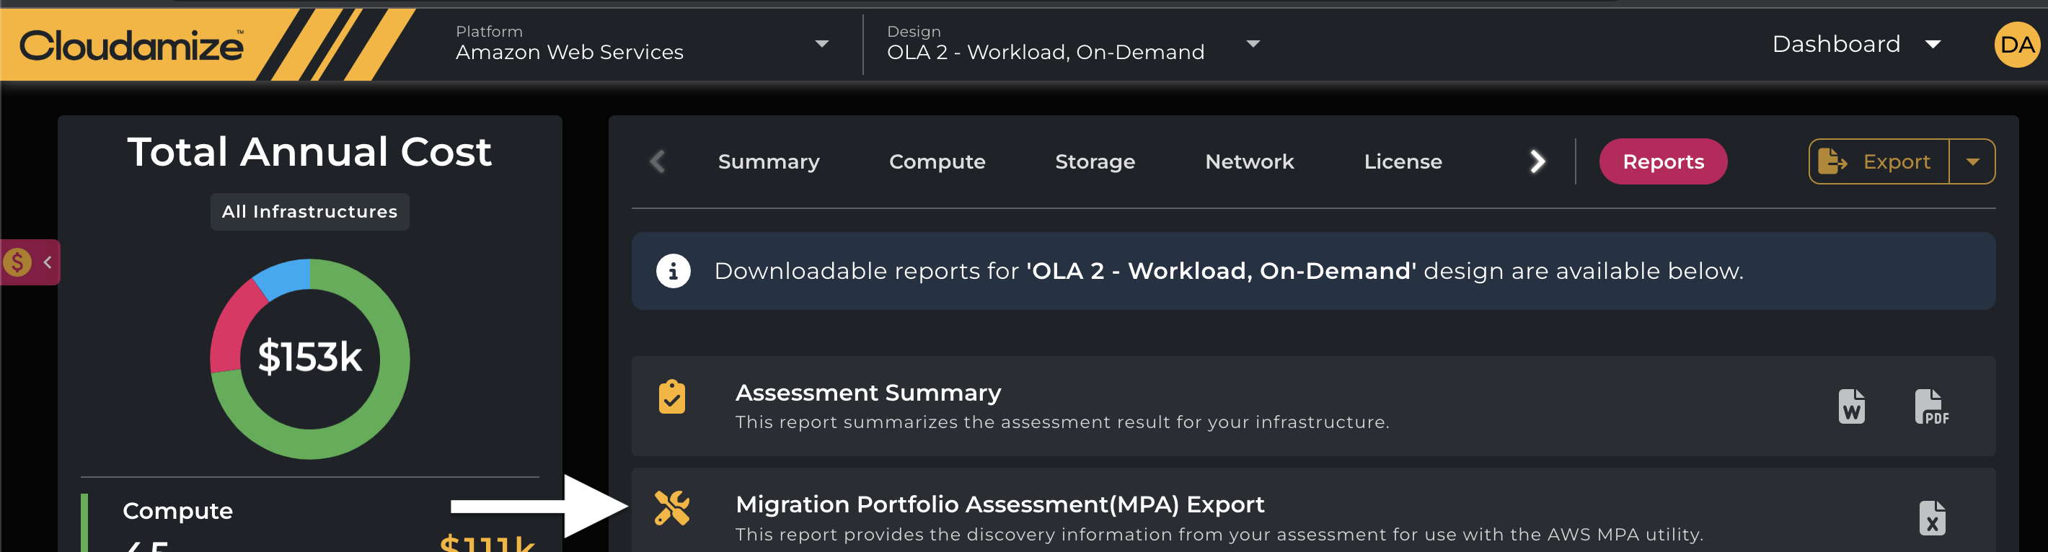Click the info icon in reports banner
Screen dimensions: 2048x552
click(673, 271)
